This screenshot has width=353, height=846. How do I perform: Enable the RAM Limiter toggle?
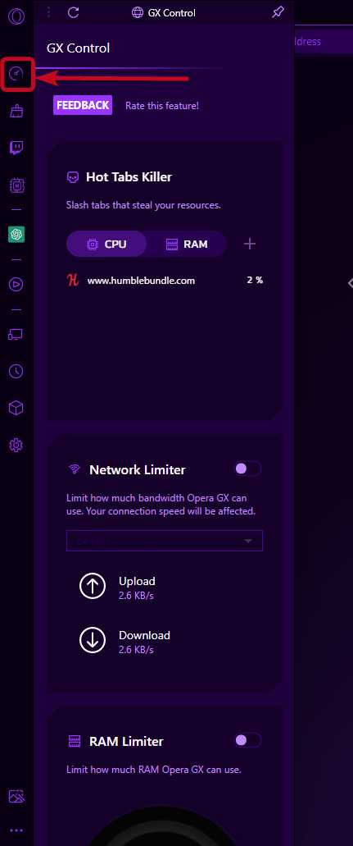(x=248, y=739)
